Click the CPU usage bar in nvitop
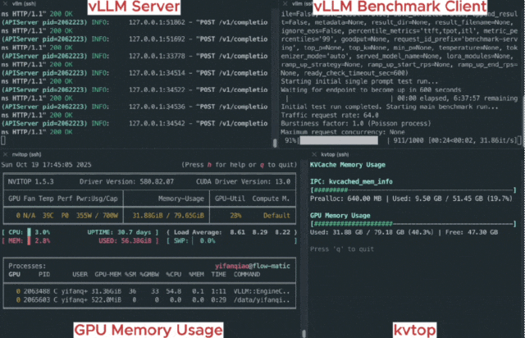525x338 pixels. click(30, 232)
